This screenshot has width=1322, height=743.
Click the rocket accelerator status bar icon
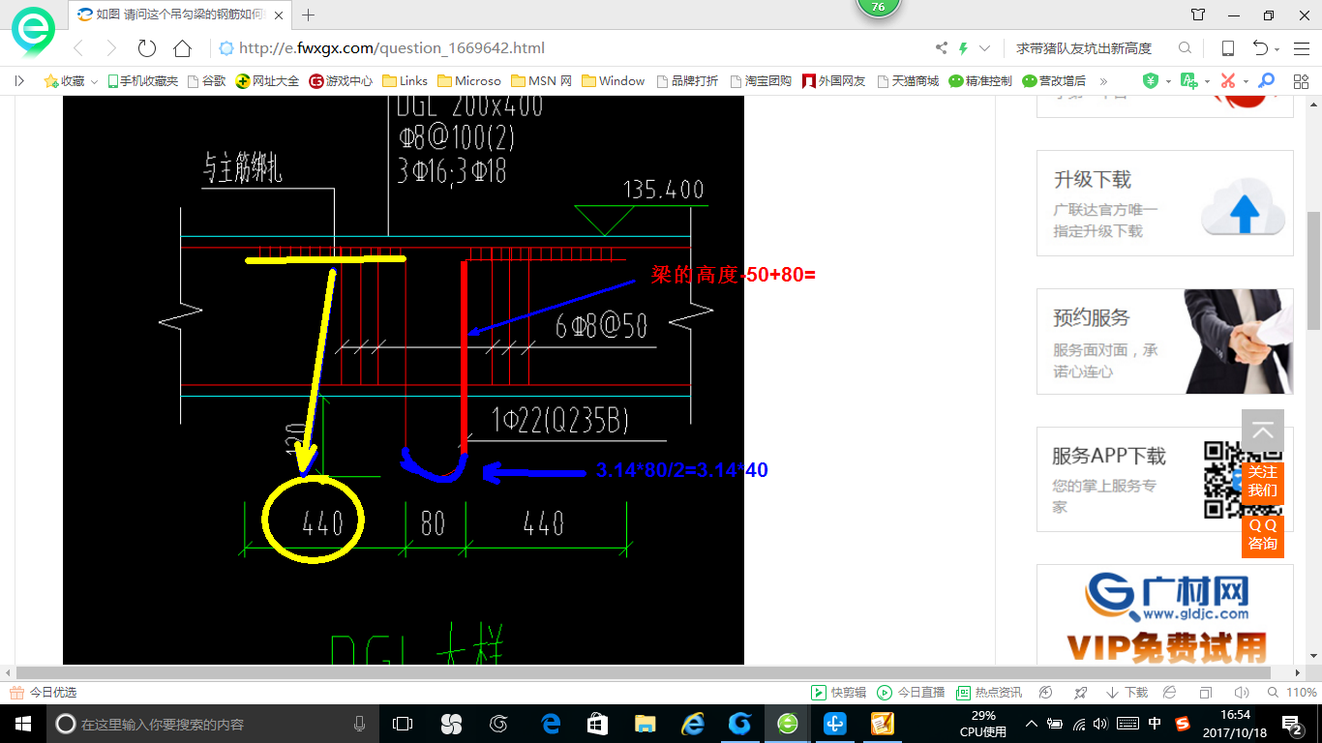(x=1081, y=693)
